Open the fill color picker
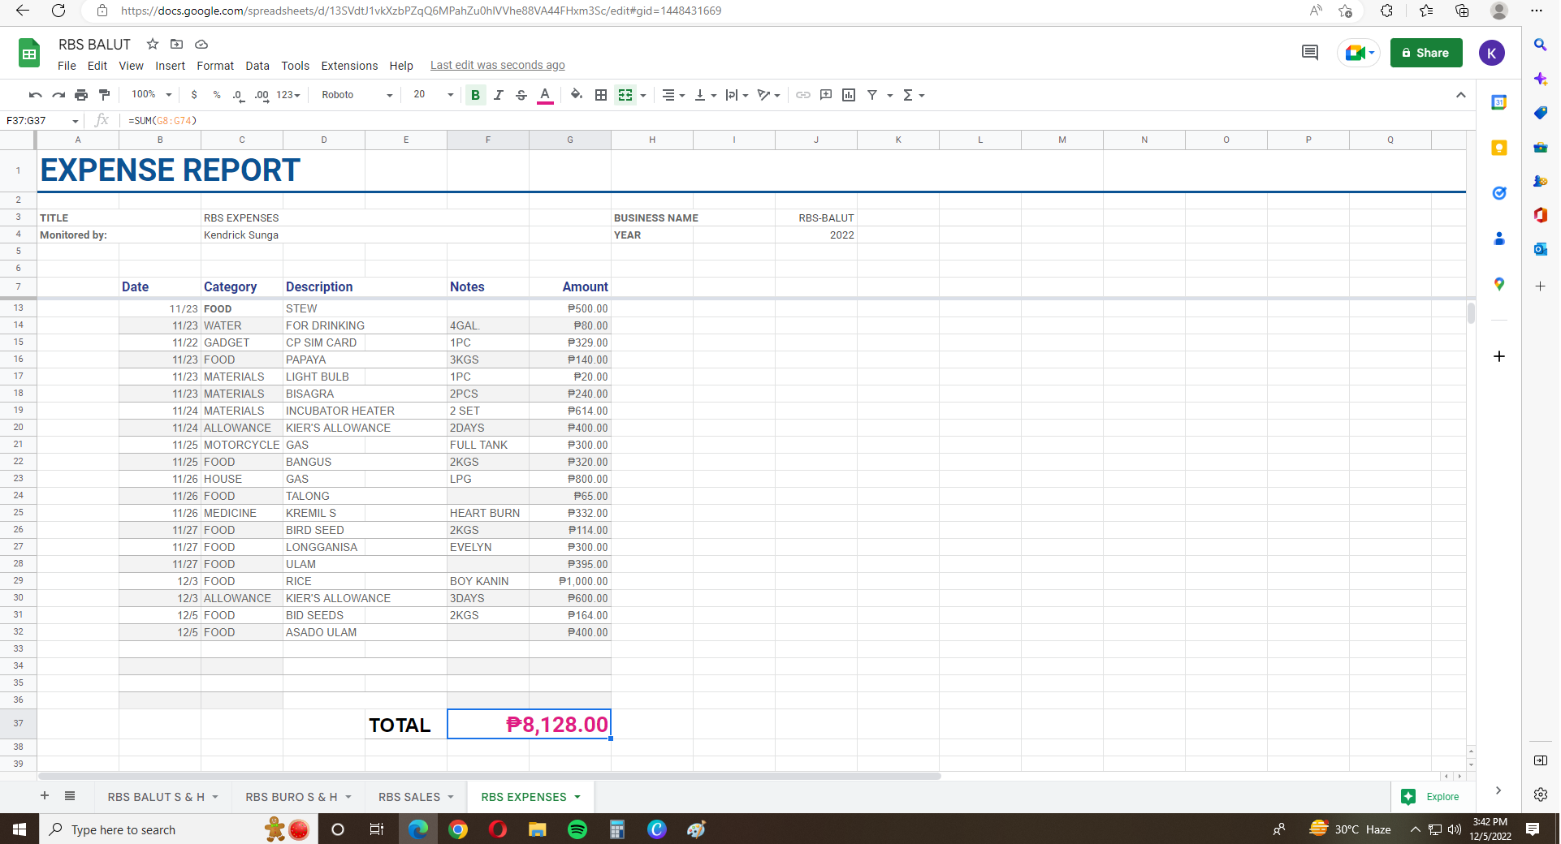The image size is (1561, 844). (577, 95)
